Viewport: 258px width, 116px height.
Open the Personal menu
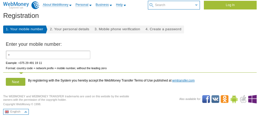pyautogui.click(x=83, y=5)
